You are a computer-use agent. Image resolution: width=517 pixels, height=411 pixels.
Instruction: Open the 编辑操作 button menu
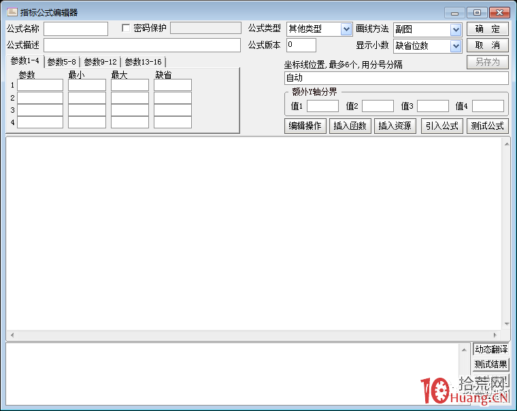305,126
